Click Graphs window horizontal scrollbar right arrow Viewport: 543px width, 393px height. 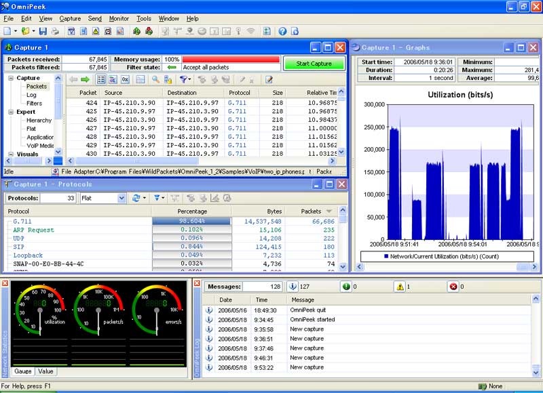pyautogui.click(x=534, y=266)
